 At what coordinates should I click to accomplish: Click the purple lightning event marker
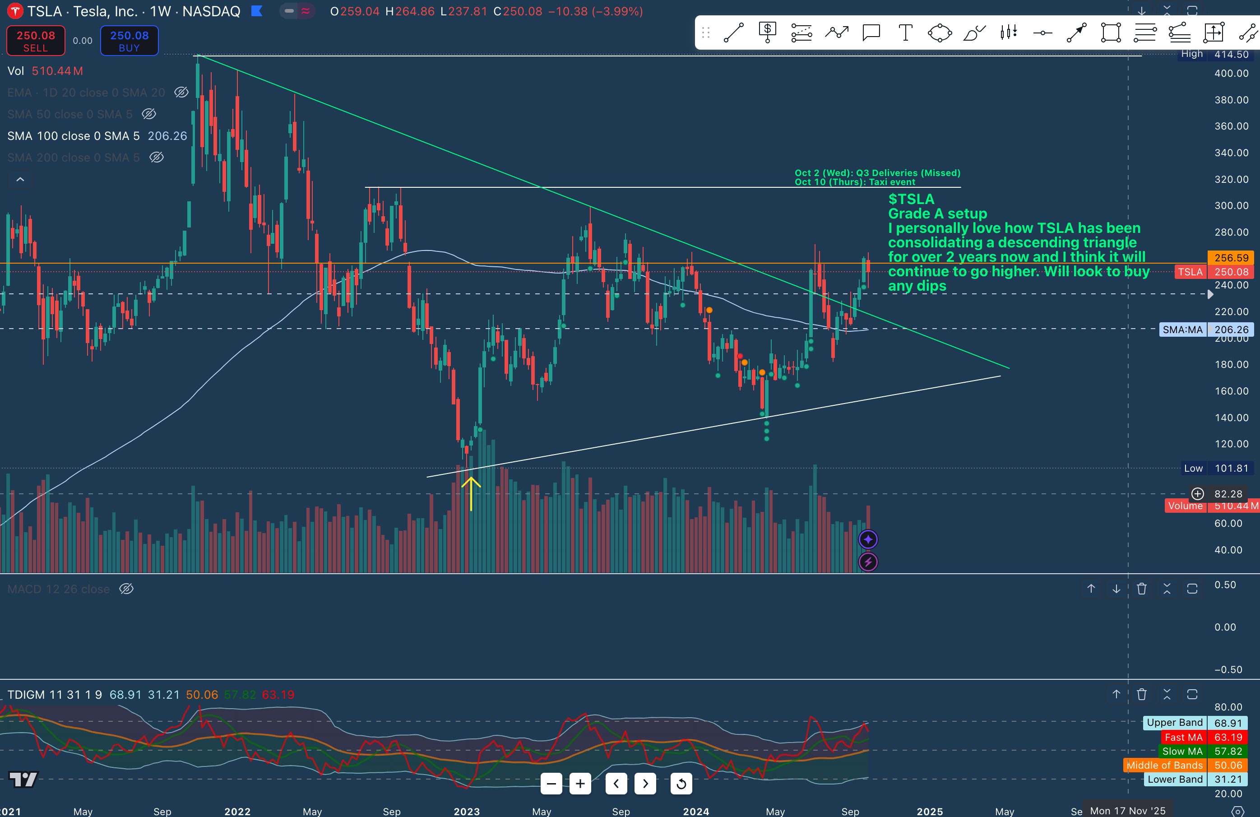868,562
